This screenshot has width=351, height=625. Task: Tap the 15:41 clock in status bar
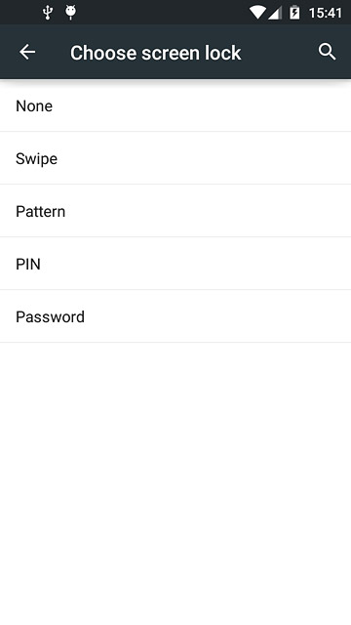click(x=325, y=13)
